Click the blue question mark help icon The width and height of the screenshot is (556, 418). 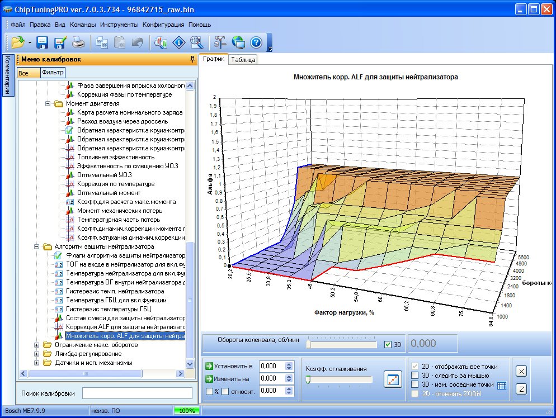(x=256, y=42)
